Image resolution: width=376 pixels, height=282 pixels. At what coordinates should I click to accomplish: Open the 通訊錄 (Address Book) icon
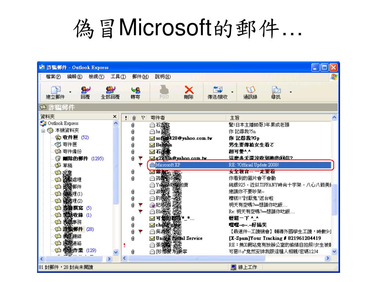[250, 90]
